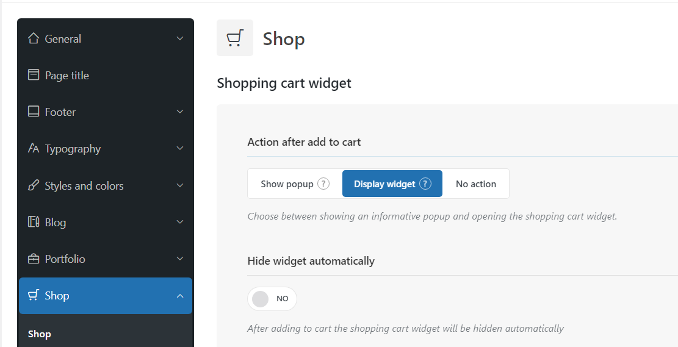Click the large Shop cart header icon
This screenshot has height=347, width=678.
tap(235, 38)
